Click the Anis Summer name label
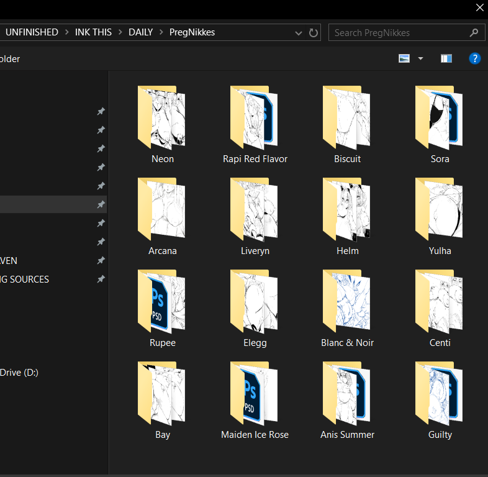This screenshot has height=477, width=488. coord(347,435)
